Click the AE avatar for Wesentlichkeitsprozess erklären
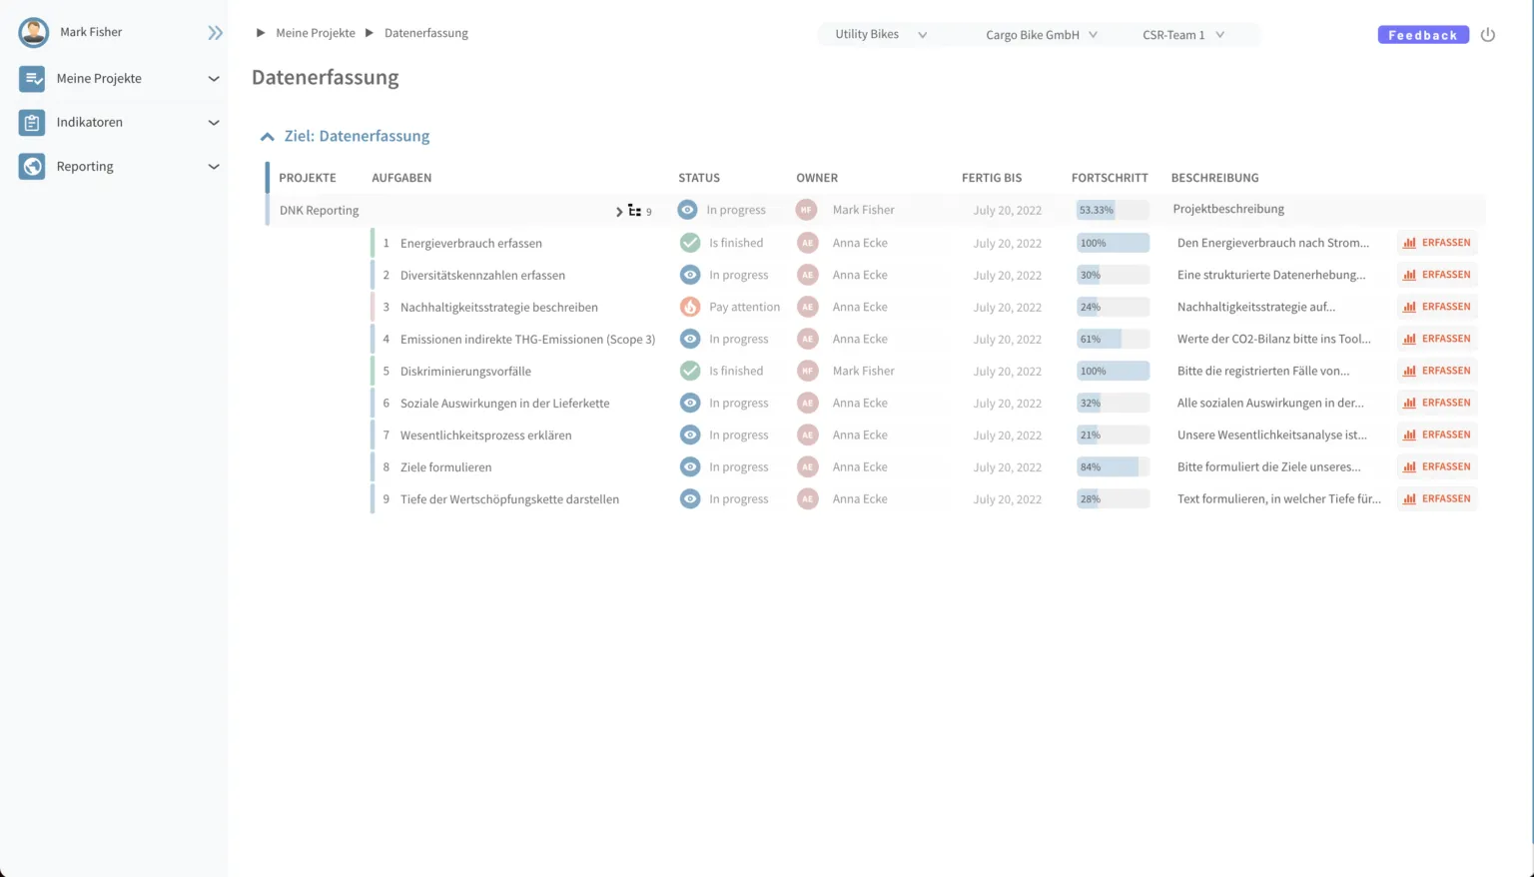Viewport: 1534px width, 877px height. click(x=808, y=435)
